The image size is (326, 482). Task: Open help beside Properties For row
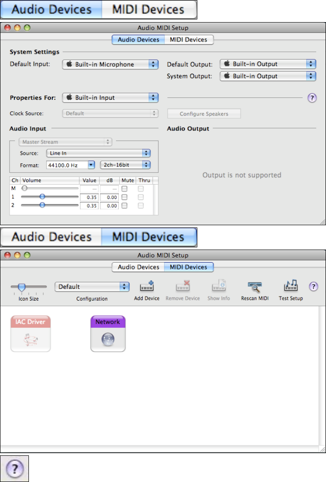point(312,98)
